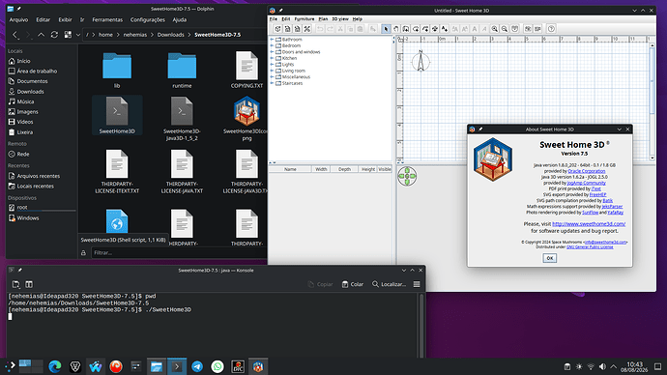
Task: Go back in Dolphin with the back arrow
Action: click(x=15, y=35)
